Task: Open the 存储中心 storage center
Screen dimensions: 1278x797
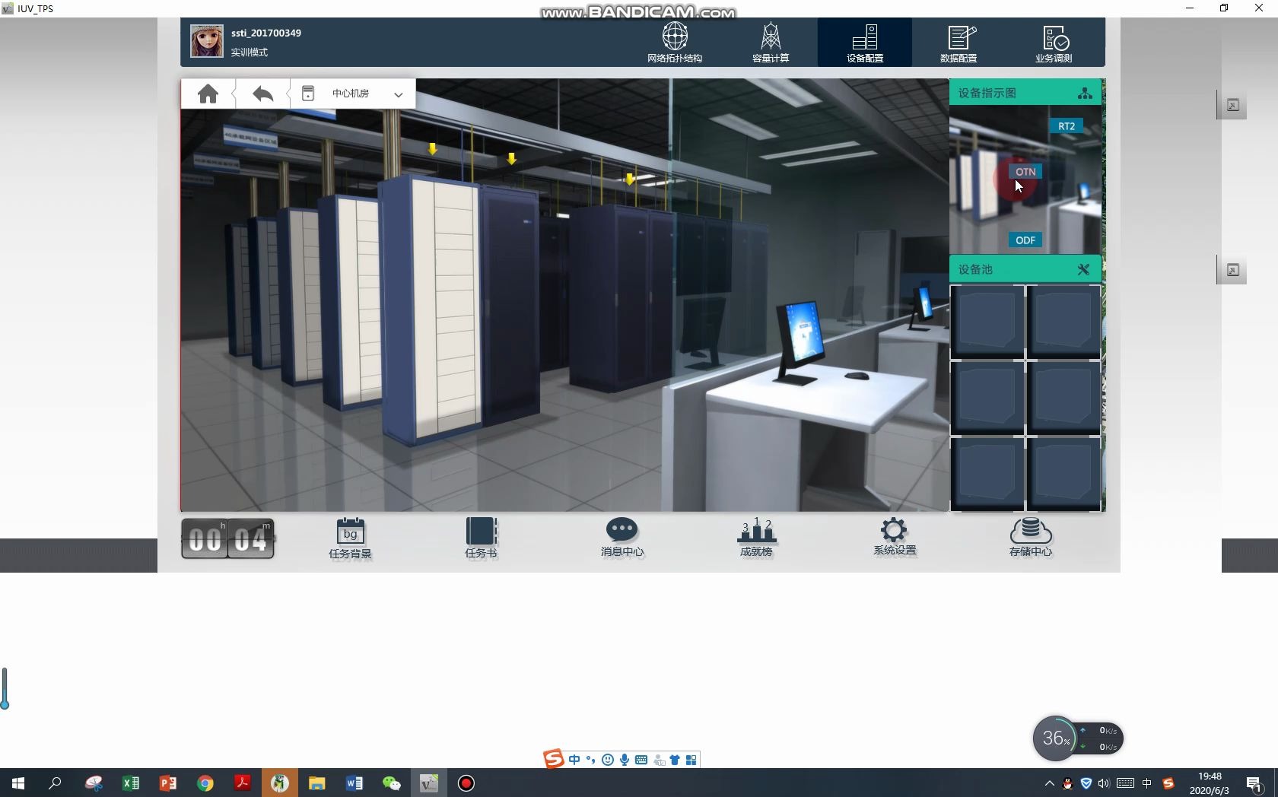Action: [1031, 537]
